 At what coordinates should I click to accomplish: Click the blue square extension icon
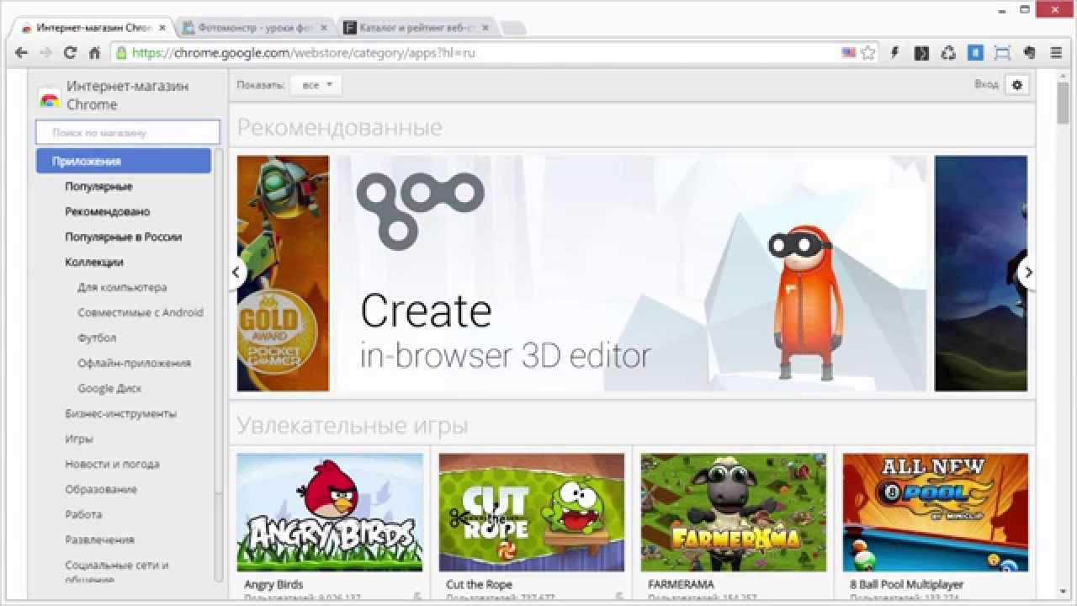tap(975, 52)
